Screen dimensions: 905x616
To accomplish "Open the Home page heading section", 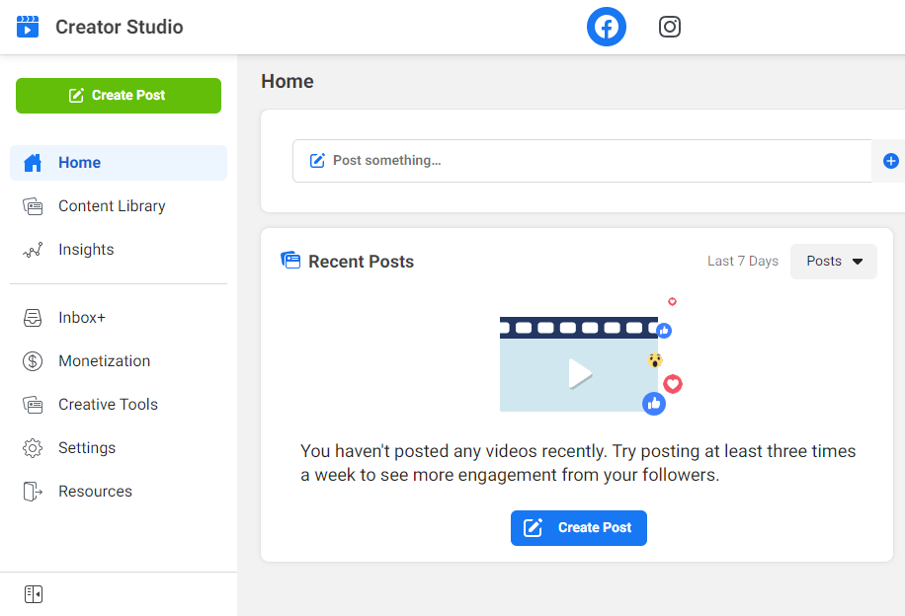I will point(287,81).
